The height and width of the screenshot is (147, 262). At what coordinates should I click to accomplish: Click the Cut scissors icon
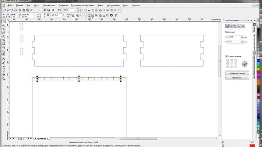(x=20, y=10)
